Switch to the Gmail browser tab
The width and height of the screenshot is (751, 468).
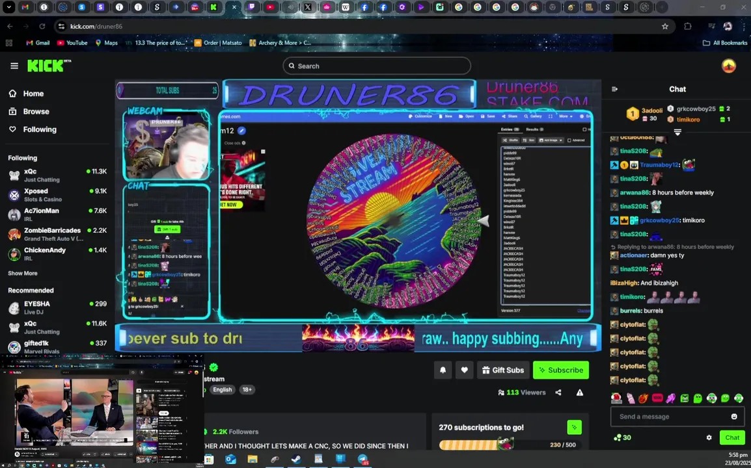click(25, 7)
